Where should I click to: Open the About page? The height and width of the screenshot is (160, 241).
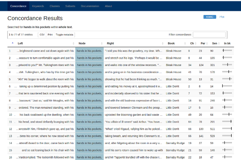(108, 6)
